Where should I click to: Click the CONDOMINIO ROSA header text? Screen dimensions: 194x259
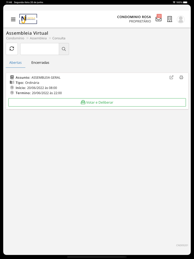coord(134,17)
